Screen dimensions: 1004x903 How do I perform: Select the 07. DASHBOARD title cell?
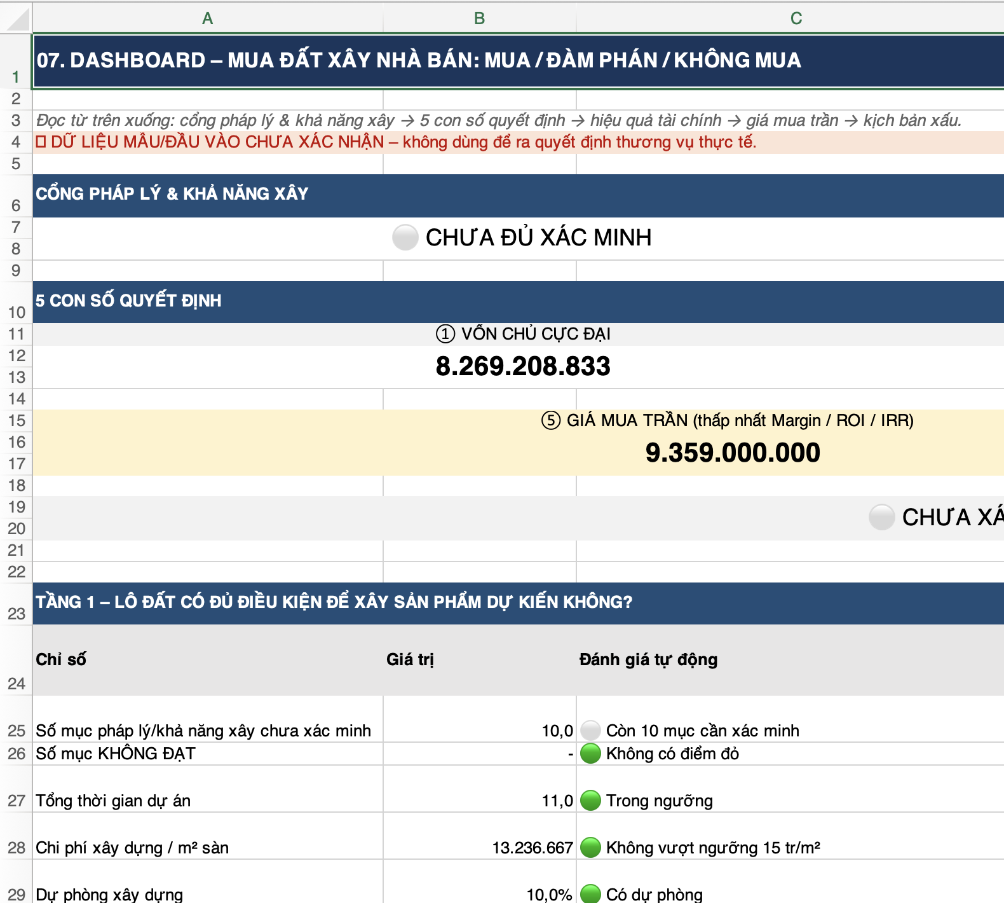pos(519,61)
